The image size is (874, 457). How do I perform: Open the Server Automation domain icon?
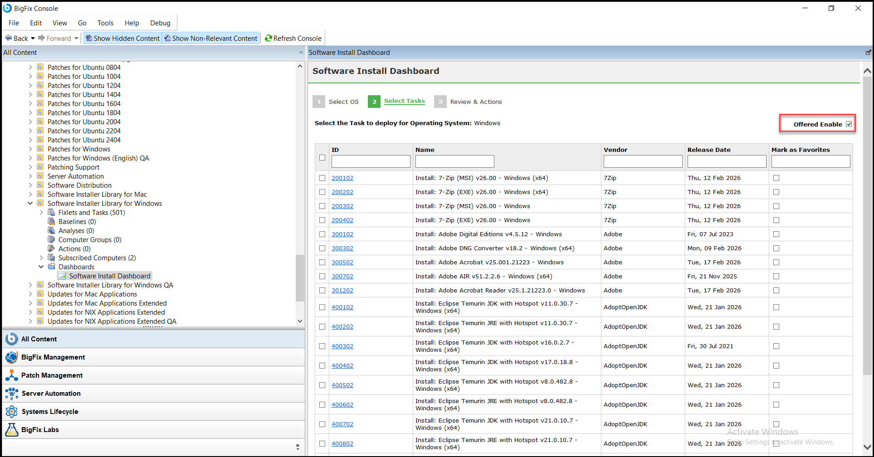coord(11,394)
